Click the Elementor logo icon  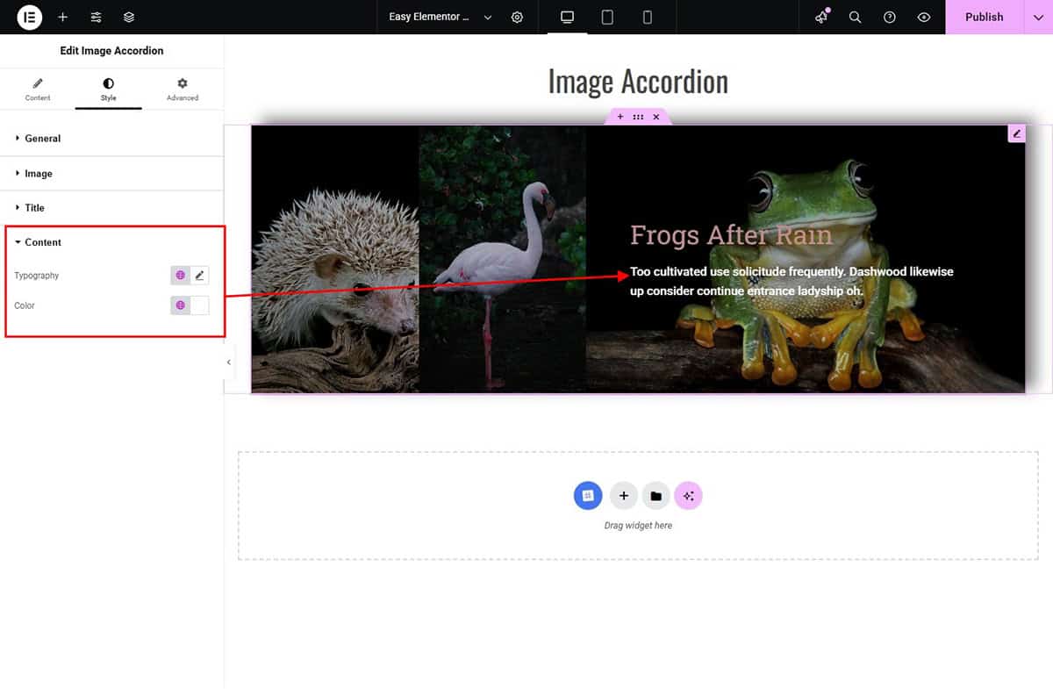(x=30, y=17)
